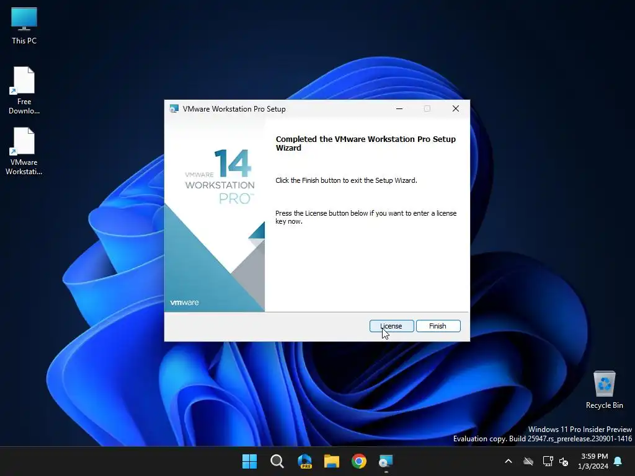The image size is (635, 476).
Task: Click the VMware Workstation 14 Pro banner image
Action: tap(215, 214)
